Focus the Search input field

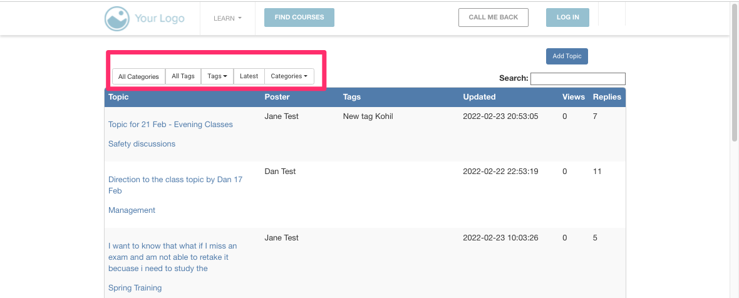(x=577, y=79)
